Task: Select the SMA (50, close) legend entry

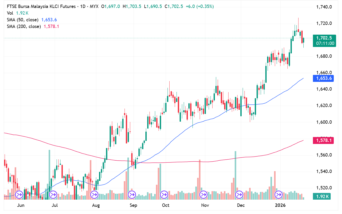Action: [x=22, y=20]
